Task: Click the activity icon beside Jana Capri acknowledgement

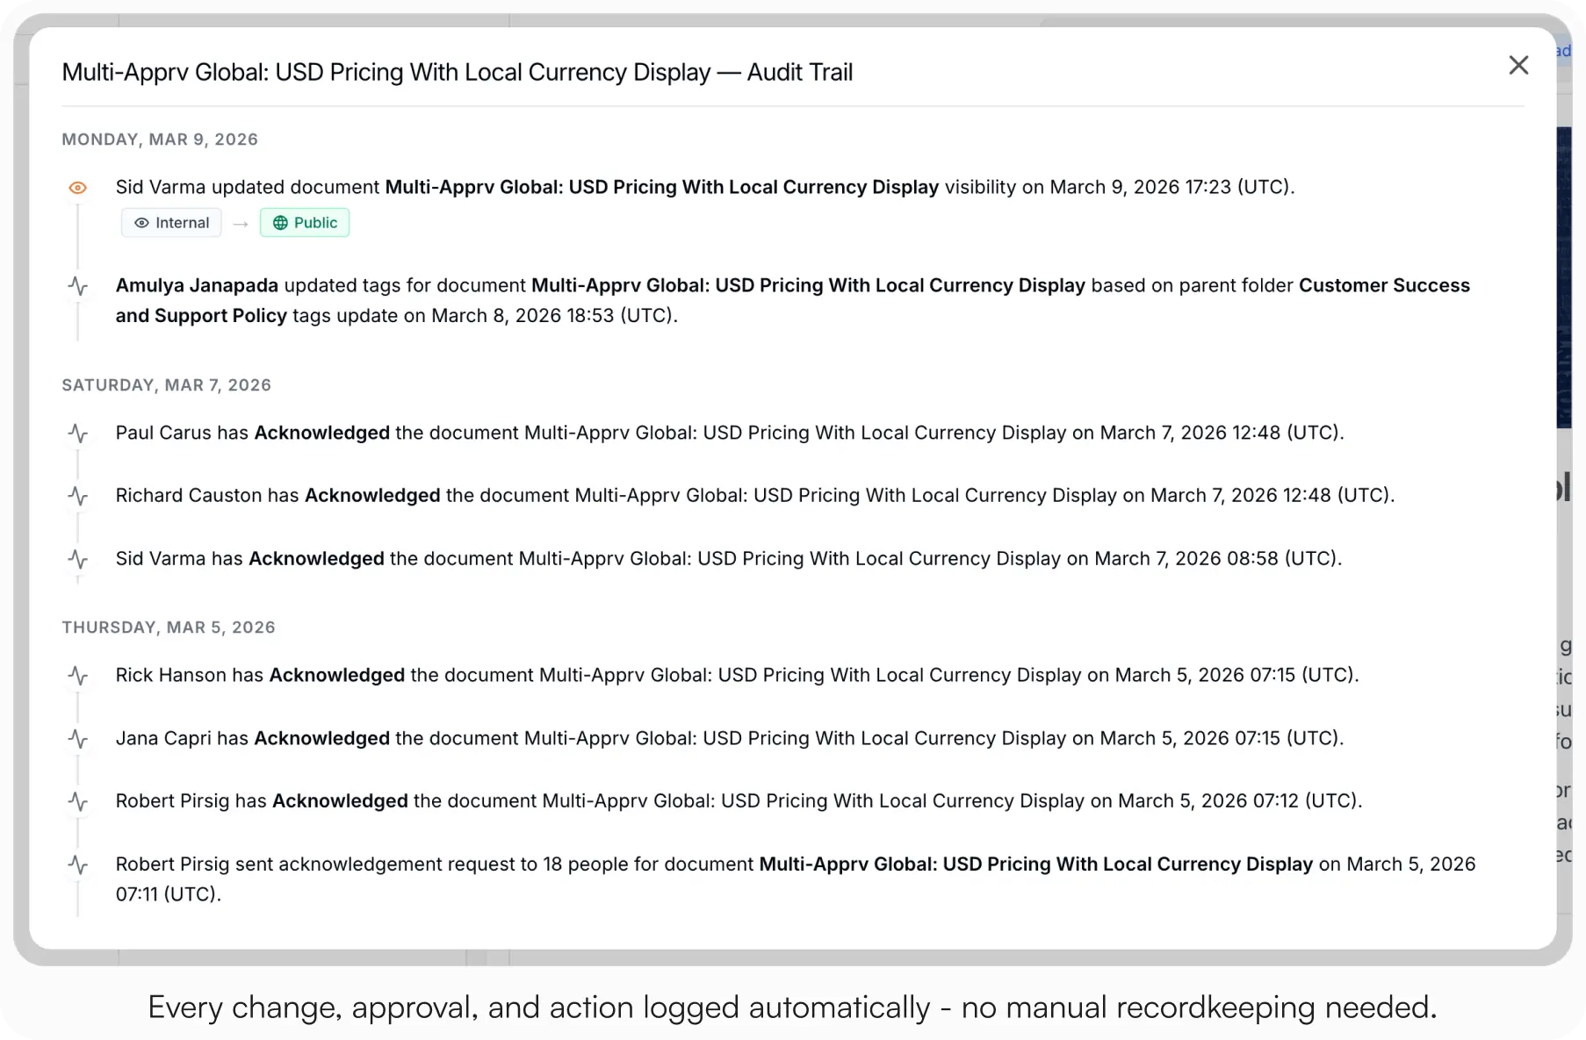Action: click(78, 739)
